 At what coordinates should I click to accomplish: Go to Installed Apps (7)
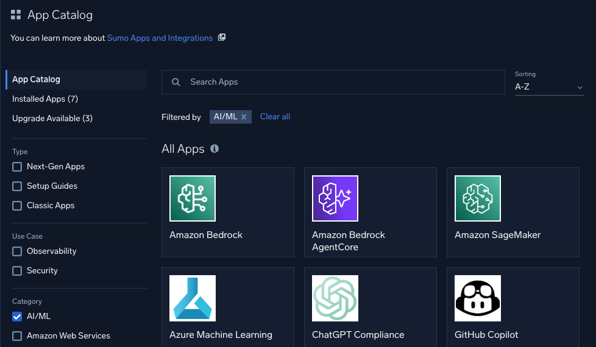(45, 99)
